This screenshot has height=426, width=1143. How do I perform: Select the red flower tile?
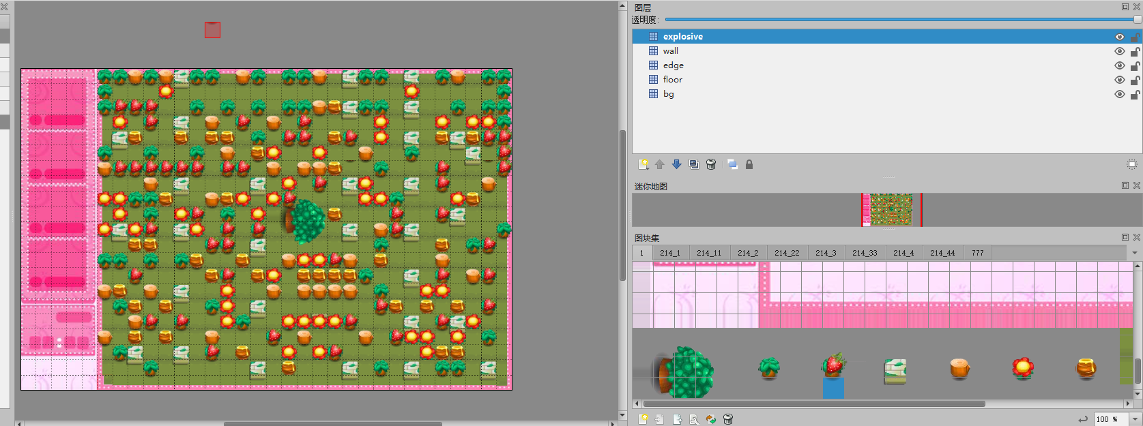click(x=1023, y=368)
